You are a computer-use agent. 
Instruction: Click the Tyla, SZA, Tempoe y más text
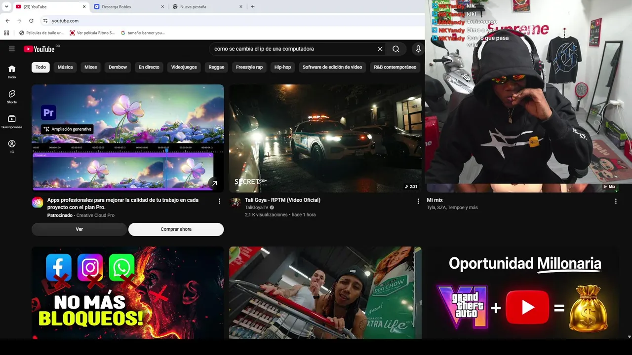(452, 208)
